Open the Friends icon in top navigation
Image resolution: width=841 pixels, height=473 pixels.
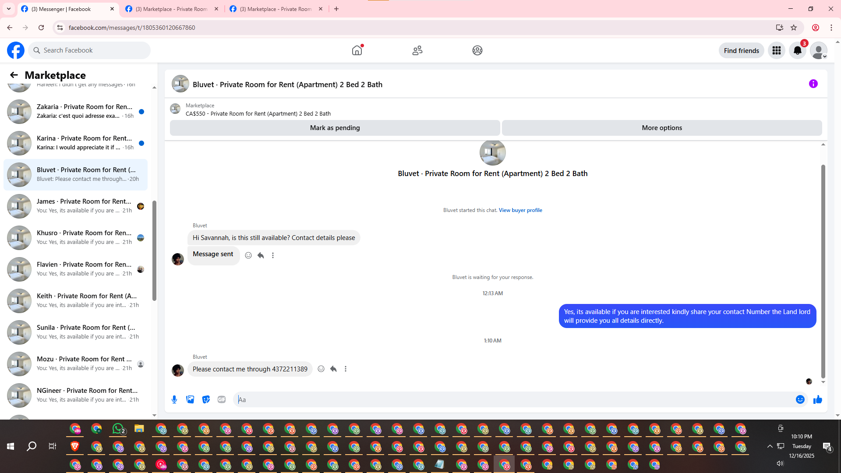(417, 50)
